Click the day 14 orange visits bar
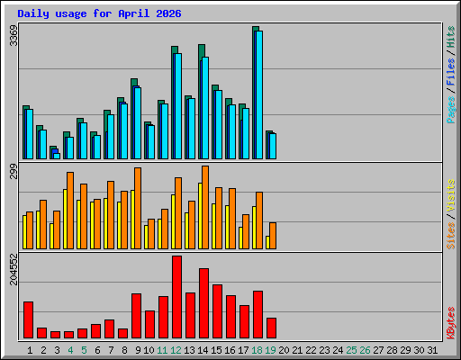Image resolution: width=461 pixels, height=360 pixels. (x=205, y=207)
